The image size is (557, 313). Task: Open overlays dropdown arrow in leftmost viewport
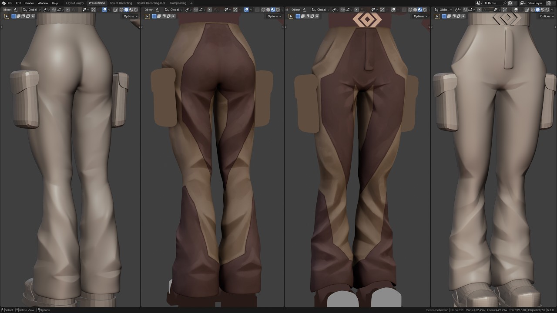(x=109, y=10)
